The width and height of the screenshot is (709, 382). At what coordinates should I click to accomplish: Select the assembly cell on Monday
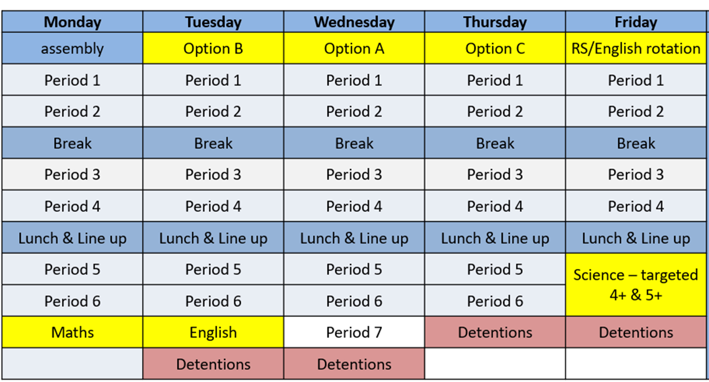coord(72,49)
